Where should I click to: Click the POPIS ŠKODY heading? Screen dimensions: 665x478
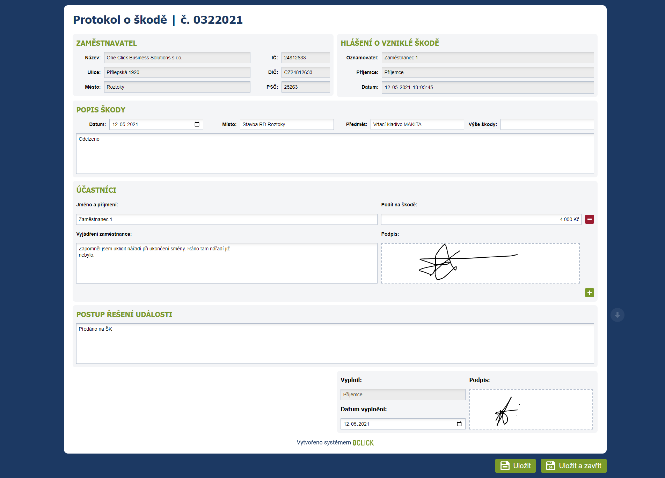click(101, 110)
